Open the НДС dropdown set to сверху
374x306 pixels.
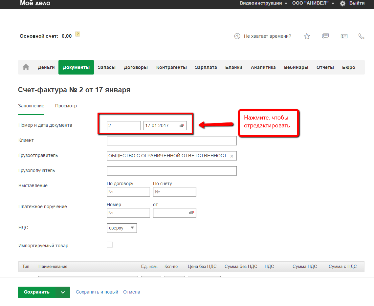tap(121, 228)
